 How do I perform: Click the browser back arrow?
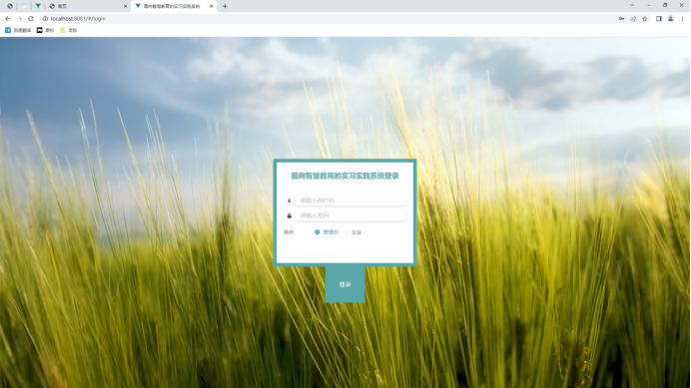coord(8,19)
